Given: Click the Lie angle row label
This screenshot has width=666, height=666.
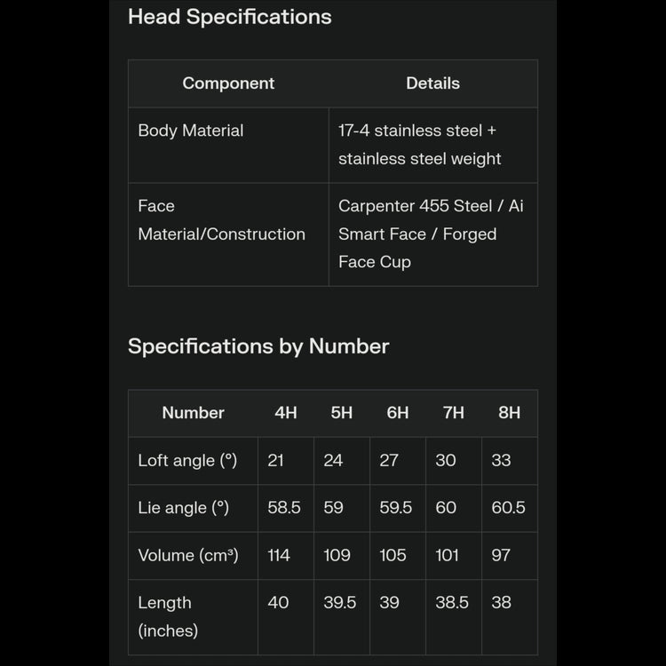Looking at the screenshot, I should click(183, 508).
